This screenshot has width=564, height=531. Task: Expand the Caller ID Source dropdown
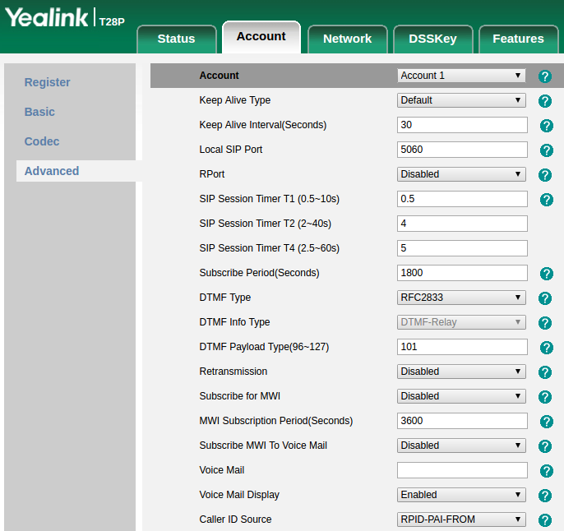tap(461, 519)
